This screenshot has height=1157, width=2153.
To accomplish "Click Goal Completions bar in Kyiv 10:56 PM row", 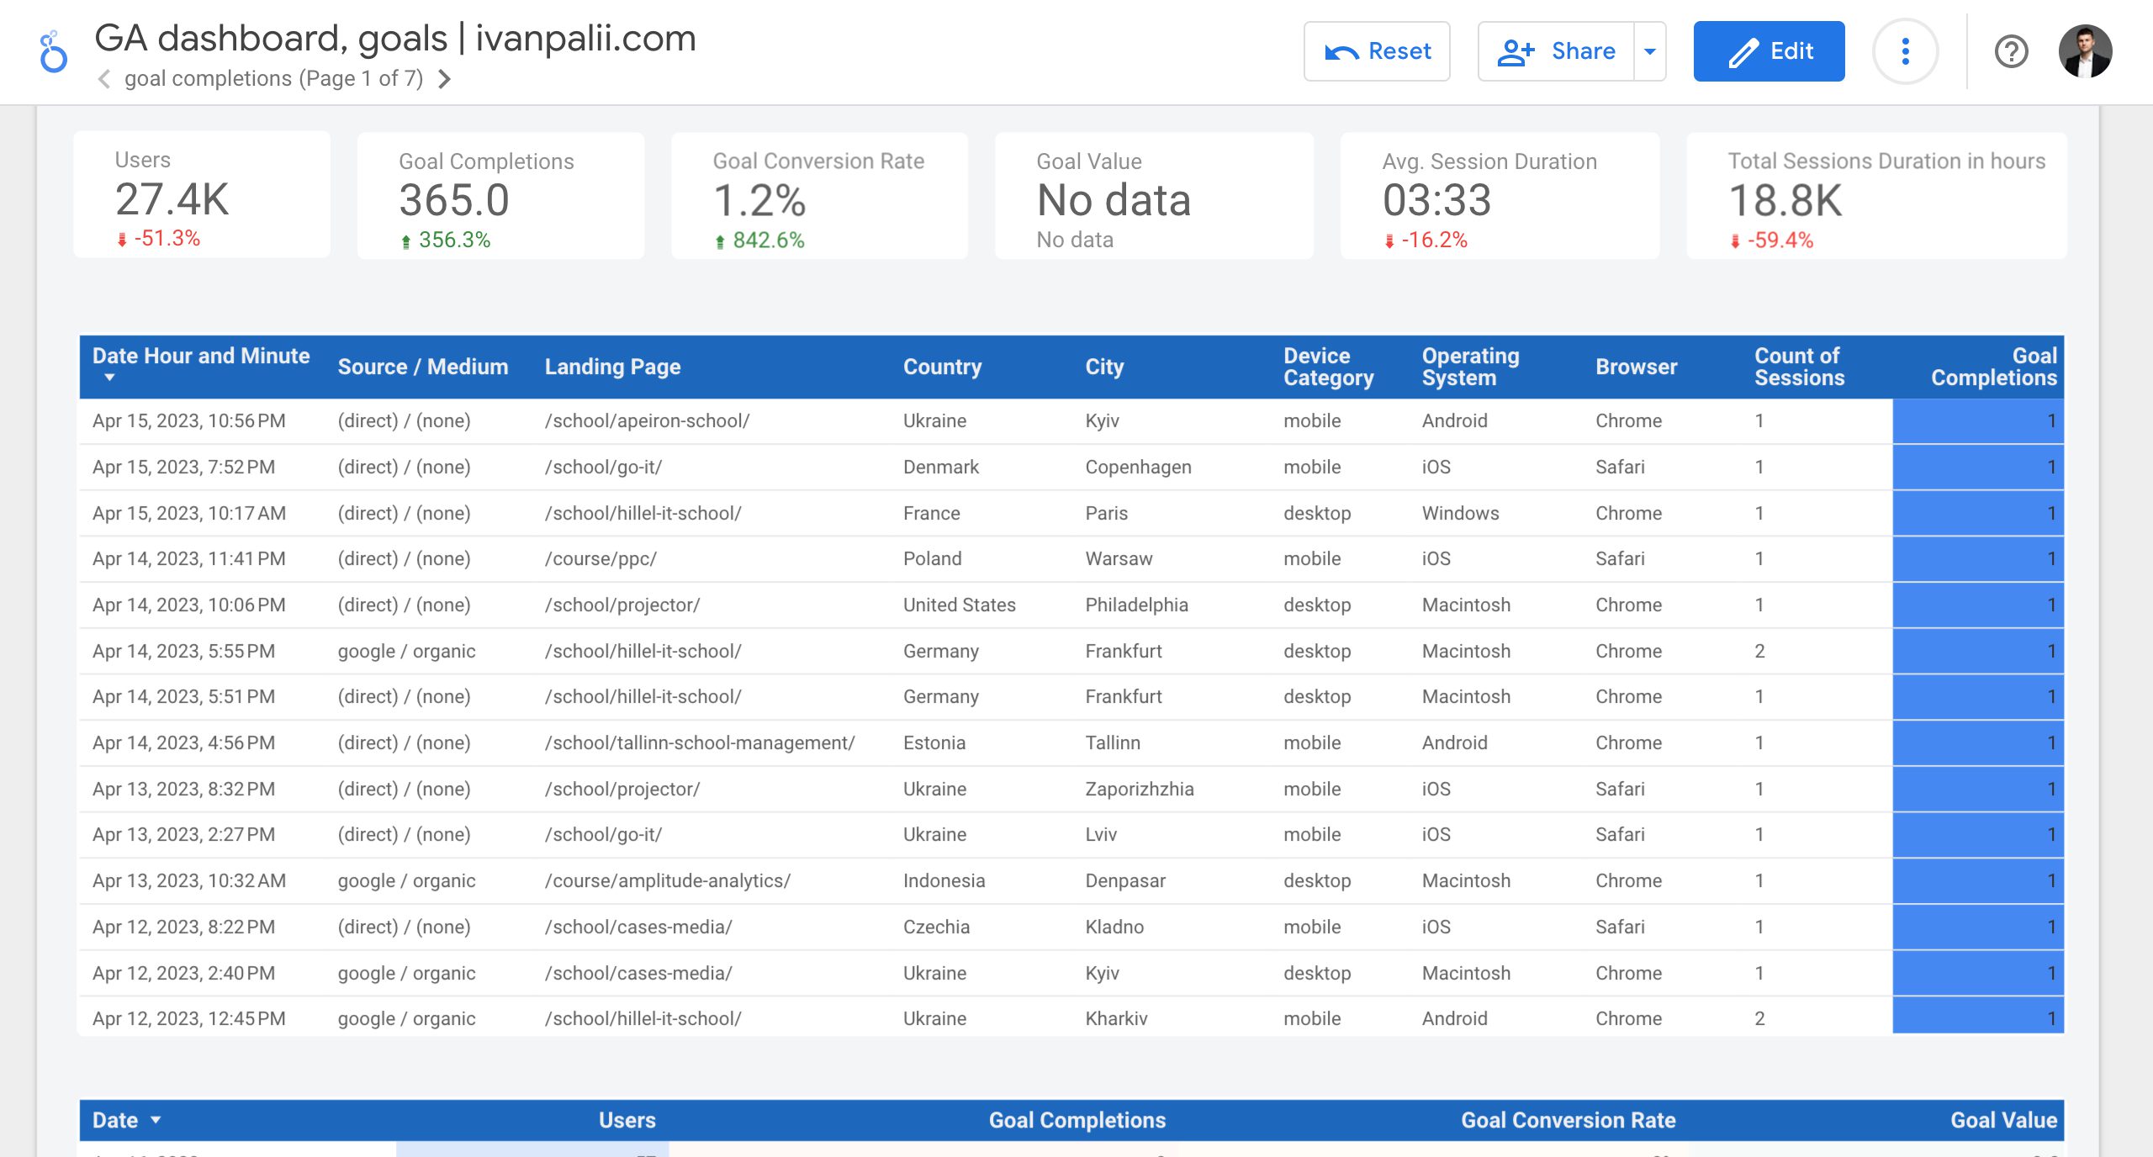I will tap(1977, 420).
